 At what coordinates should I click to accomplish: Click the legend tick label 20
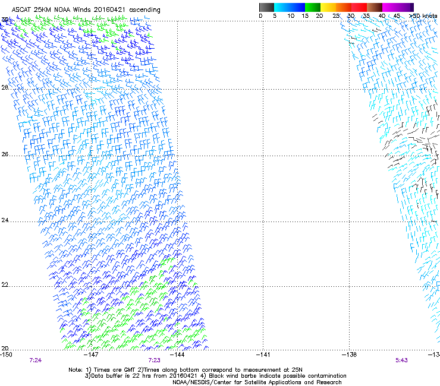[319, 16]
